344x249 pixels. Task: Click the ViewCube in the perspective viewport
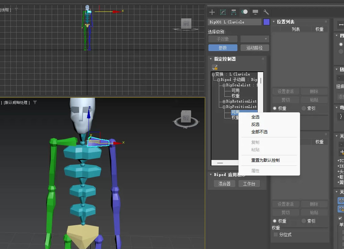click(186, 117)
